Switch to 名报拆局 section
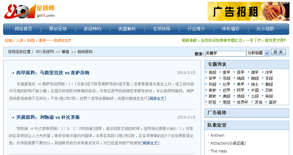Image resolution: width=293 pixels, height=155 pixels. (162, 29)
